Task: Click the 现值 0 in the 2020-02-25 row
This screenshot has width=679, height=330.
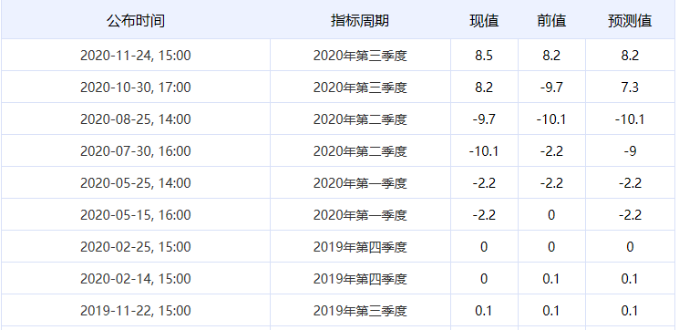Action: click(484, 247)
